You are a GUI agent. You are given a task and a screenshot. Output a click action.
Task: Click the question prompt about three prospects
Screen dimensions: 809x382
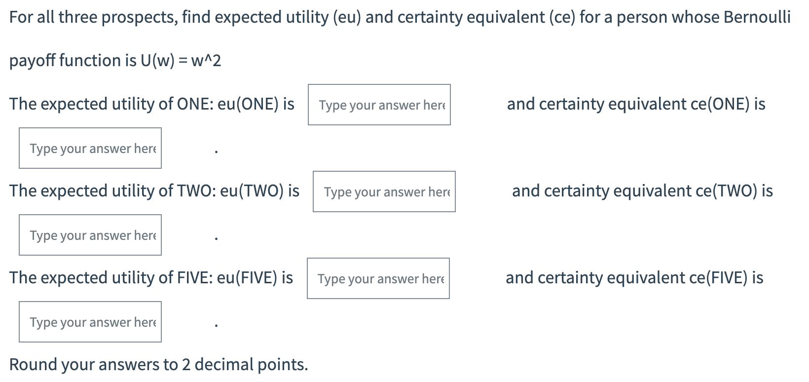point(345,16)
